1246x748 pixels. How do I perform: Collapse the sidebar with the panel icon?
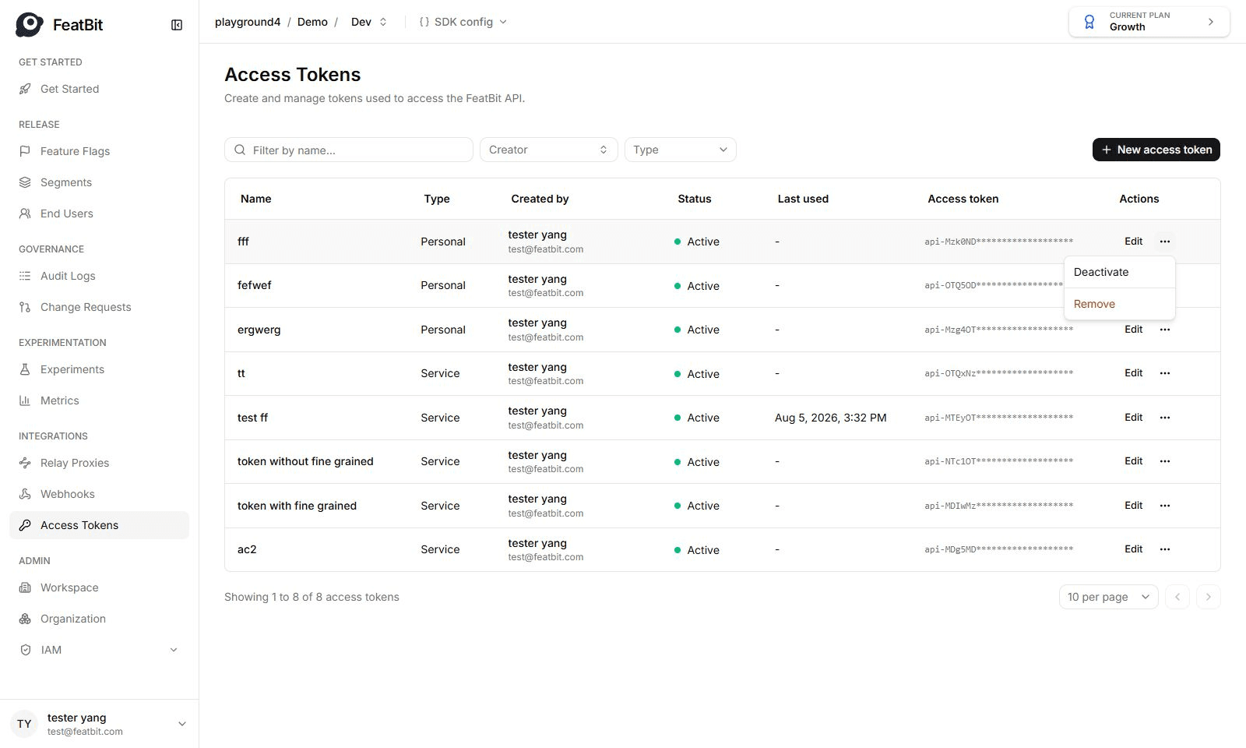point(177,25)
